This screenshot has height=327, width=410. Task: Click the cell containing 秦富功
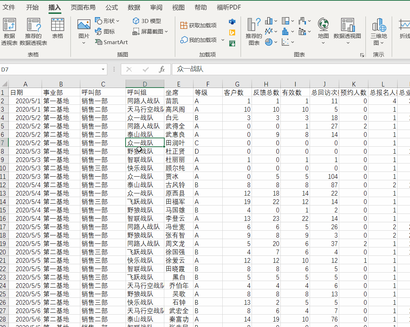(179, 319)
